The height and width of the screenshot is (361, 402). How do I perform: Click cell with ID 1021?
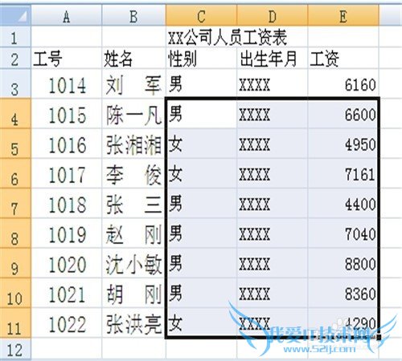tap(67, 293)
